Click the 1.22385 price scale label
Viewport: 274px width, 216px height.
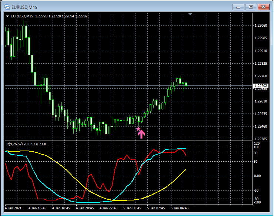[261, 139]
